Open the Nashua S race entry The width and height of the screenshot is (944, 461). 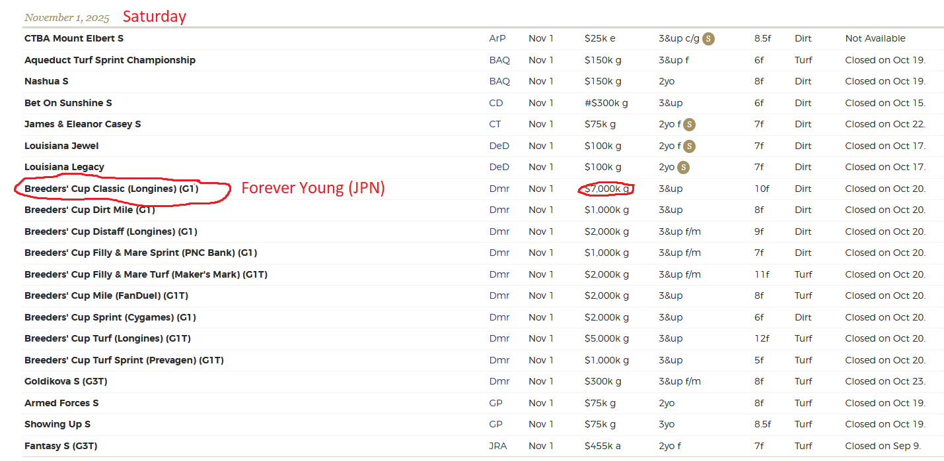pyautogui.click(x=46, y=81)
